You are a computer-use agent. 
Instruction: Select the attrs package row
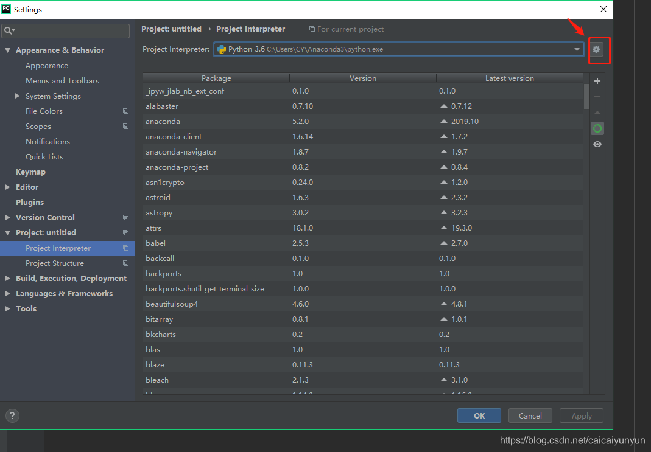pos(364,228)
